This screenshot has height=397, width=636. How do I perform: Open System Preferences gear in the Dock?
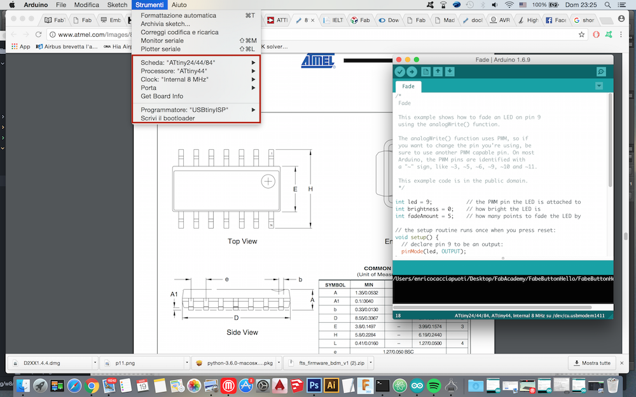(263, 386)
